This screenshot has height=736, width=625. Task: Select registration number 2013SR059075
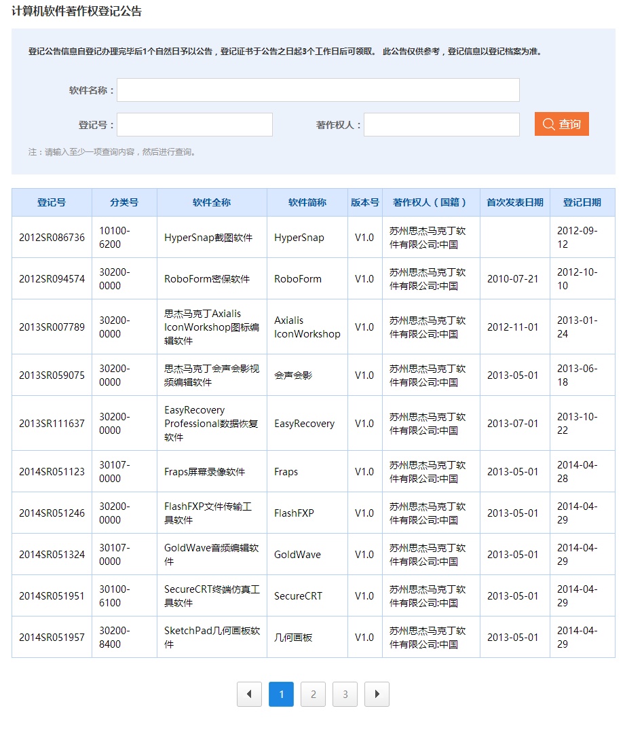[x=52, y=375]
